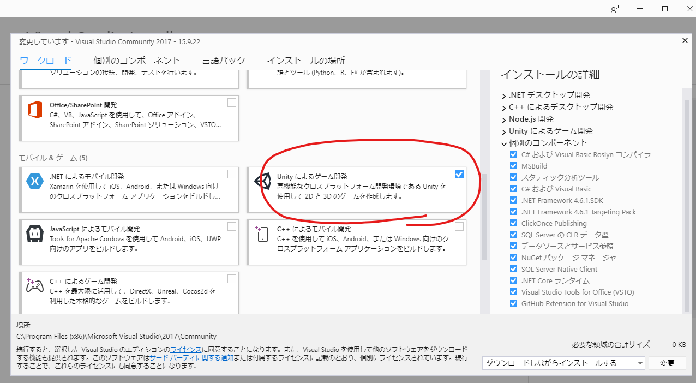
Task: Click the インストールの詳細 heading
Action: coord(550,74)
